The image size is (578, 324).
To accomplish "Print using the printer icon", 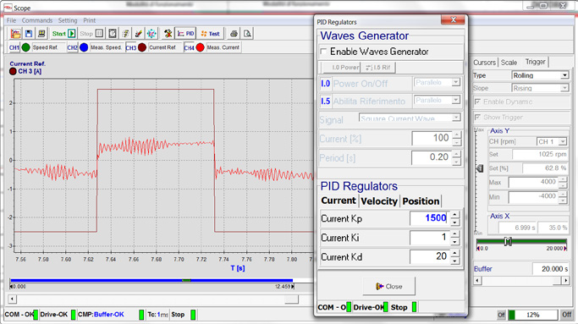I will pyautogui.click(x=234, y=34).
